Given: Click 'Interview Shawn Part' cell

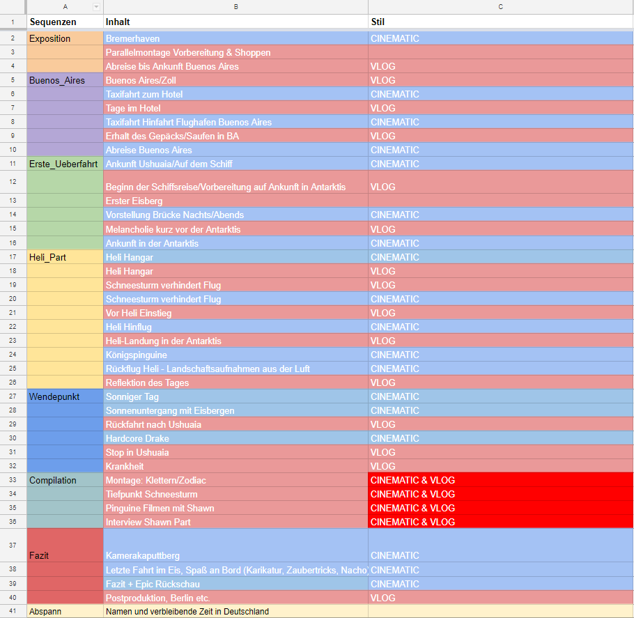Looking at the screenshot, I should click(x=235, y=522).
